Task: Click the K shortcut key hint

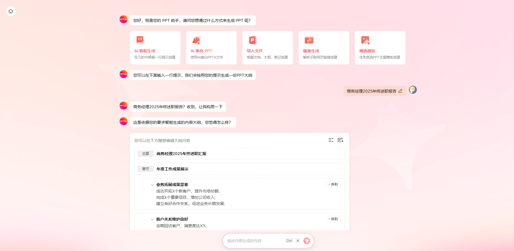Action: click(x=298, y=241)
